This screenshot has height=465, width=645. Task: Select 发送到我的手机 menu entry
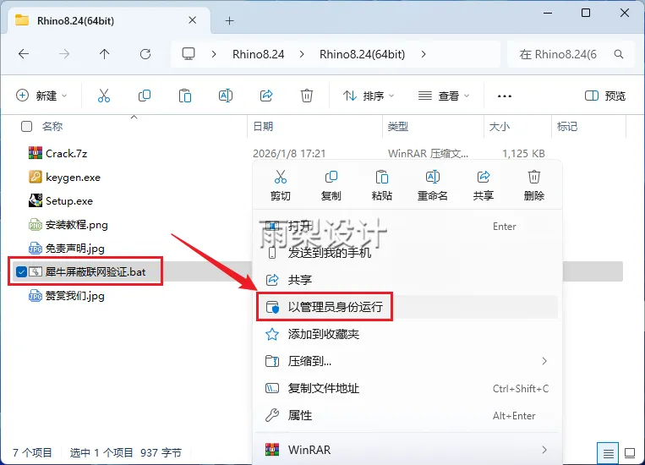point(407,253)
